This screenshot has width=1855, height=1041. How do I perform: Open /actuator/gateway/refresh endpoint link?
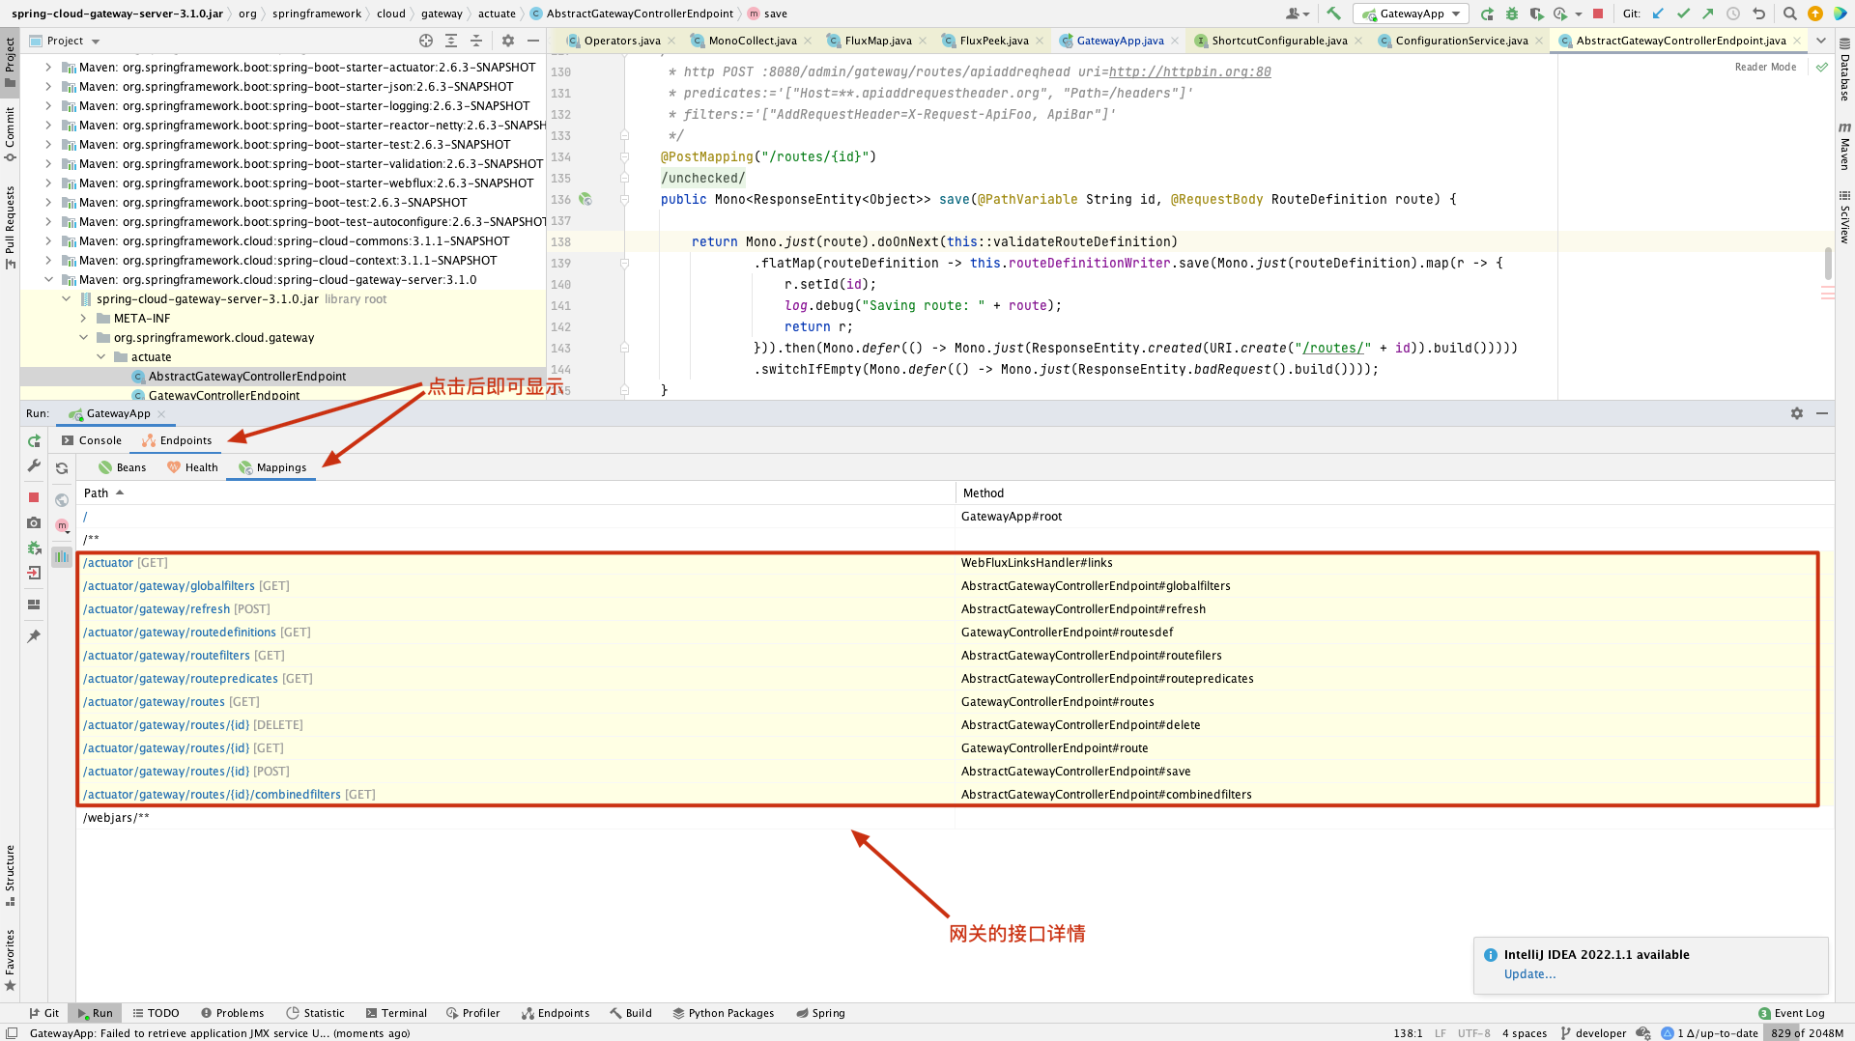157,609
